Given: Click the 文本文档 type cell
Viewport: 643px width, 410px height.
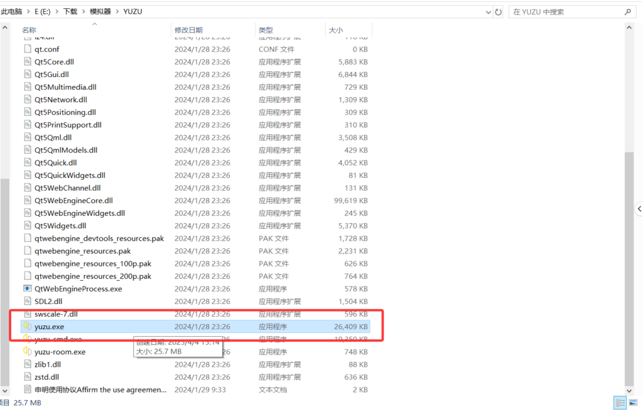Looking at the screenshot, I should [x=274, y=389].
